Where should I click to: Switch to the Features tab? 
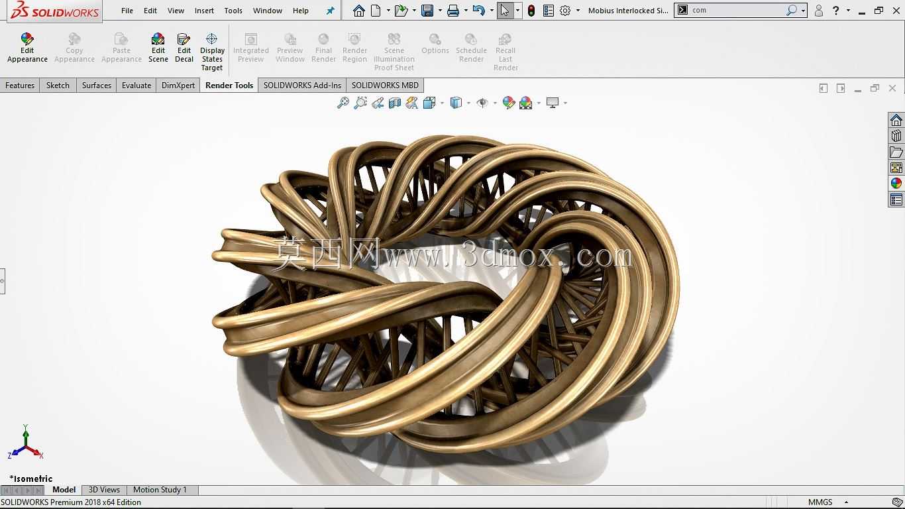(x=20, y=85)
